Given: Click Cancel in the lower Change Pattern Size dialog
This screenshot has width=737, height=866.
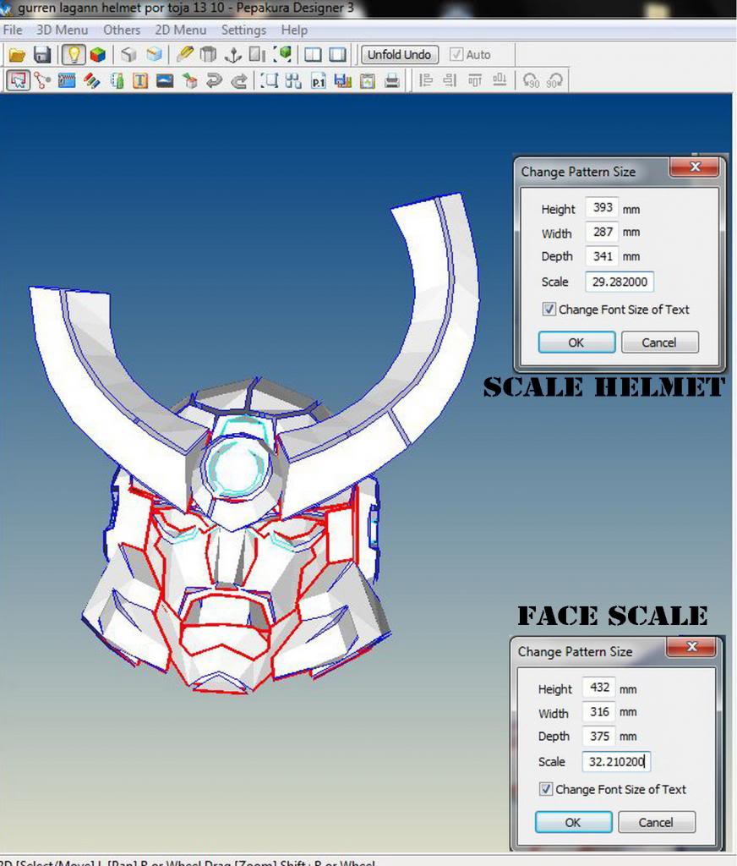Looking at the screenshot, I should tap(657, 822).
